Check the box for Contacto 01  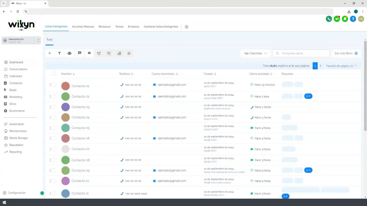pos(54,85)
